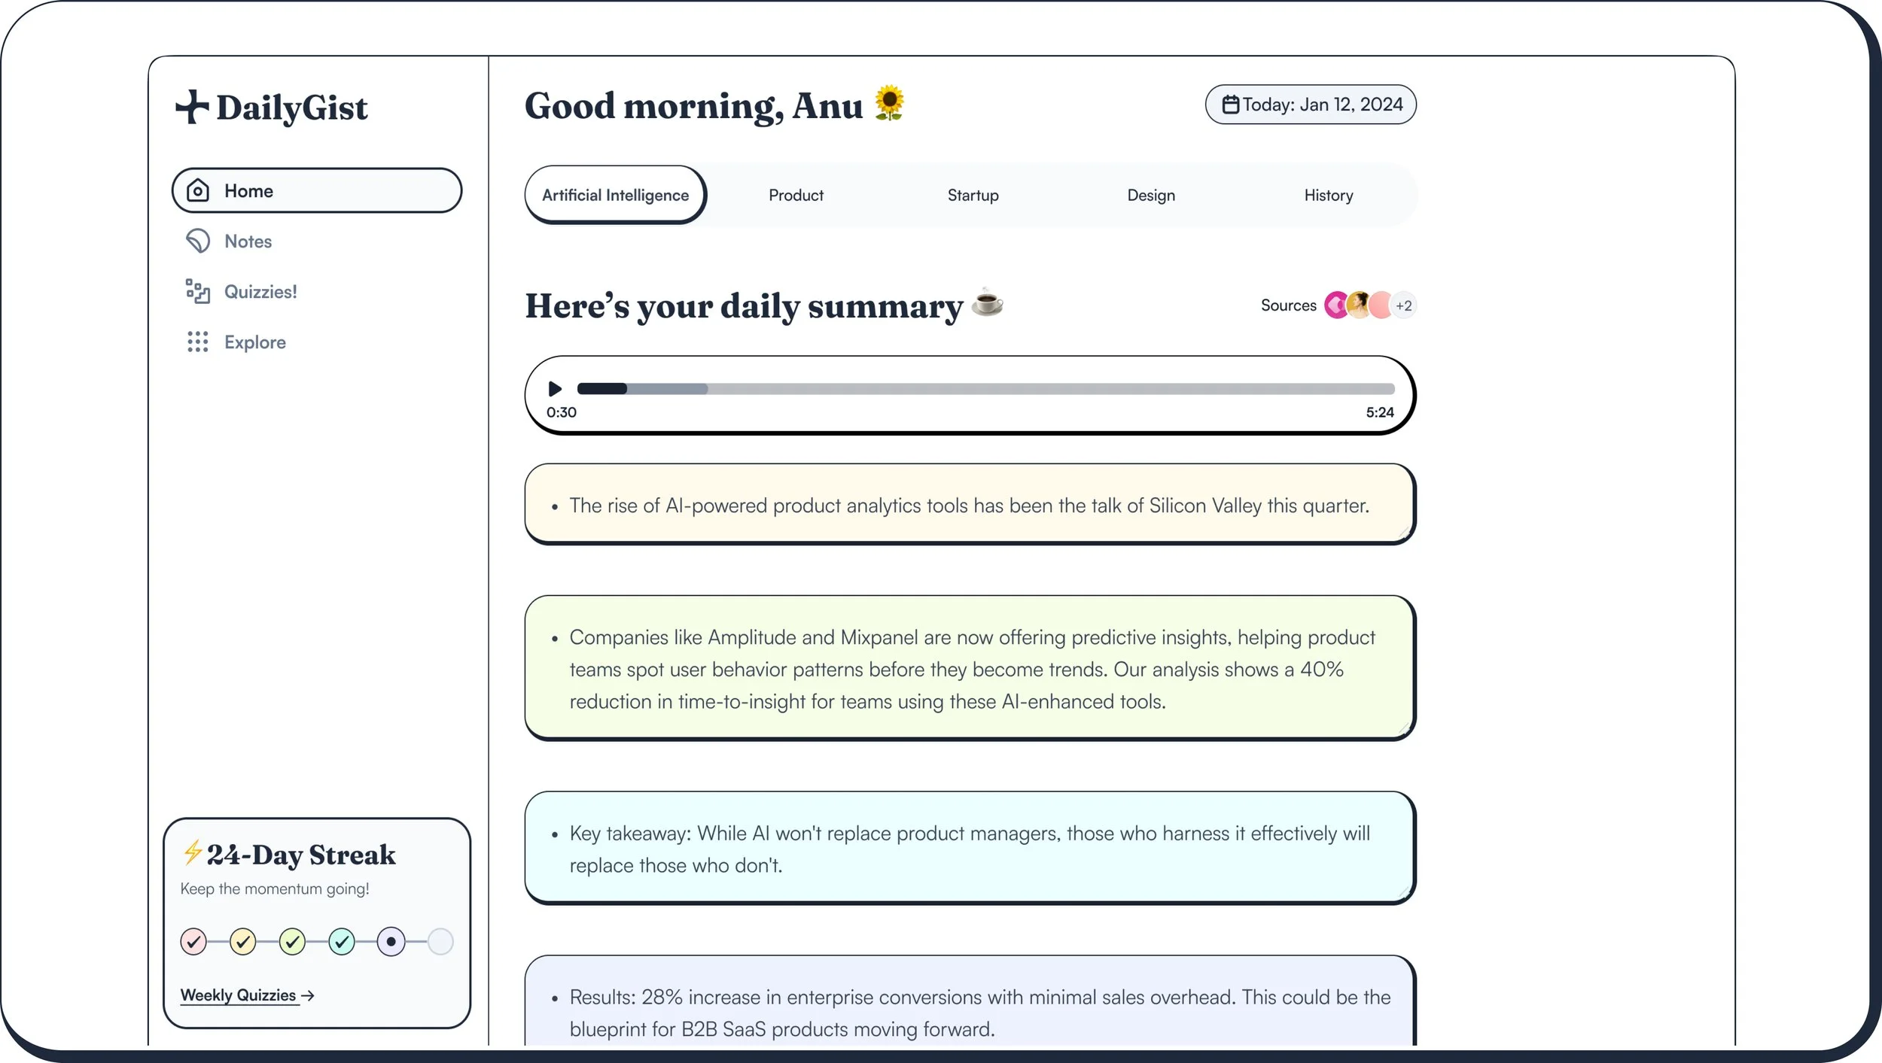
Task: Click the first pink source avatar
Action: [1335, 305]
